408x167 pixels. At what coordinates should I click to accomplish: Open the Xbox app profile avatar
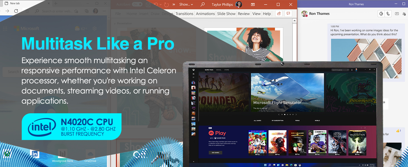[356, 70]
